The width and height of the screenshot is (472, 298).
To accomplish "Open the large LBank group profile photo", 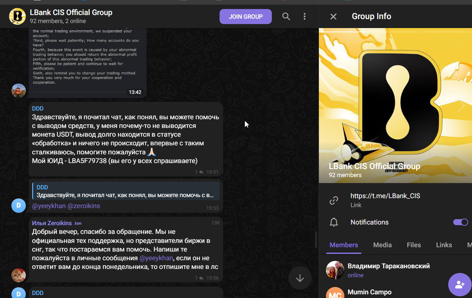I will click(x=395, y=106).
